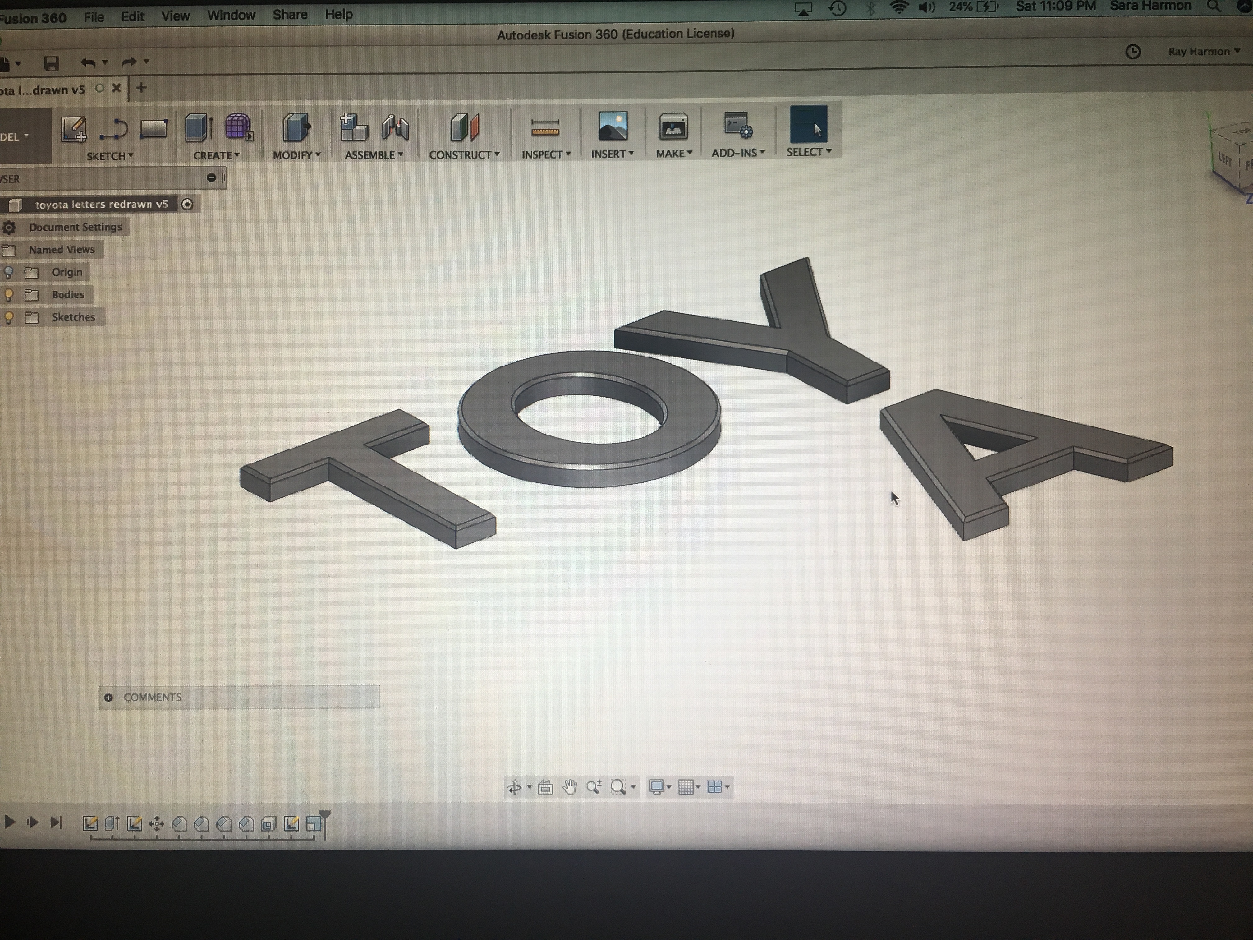Click the activate component radio on toyota letters

pos(187,204)
